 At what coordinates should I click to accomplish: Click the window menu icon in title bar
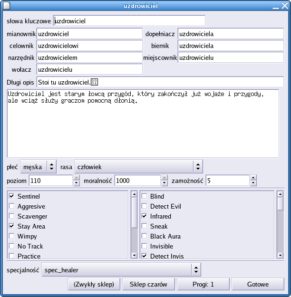tap(7, 6)
